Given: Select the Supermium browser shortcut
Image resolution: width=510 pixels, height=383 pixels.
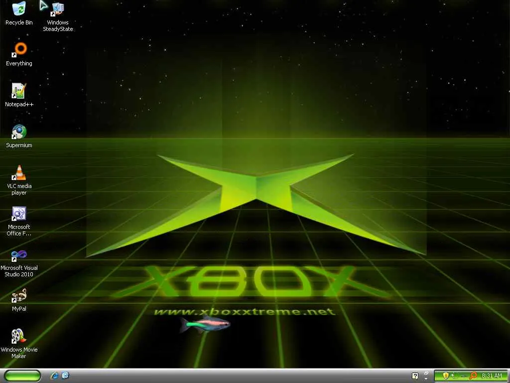Looking at the screenshot, I should click(19, 136).
